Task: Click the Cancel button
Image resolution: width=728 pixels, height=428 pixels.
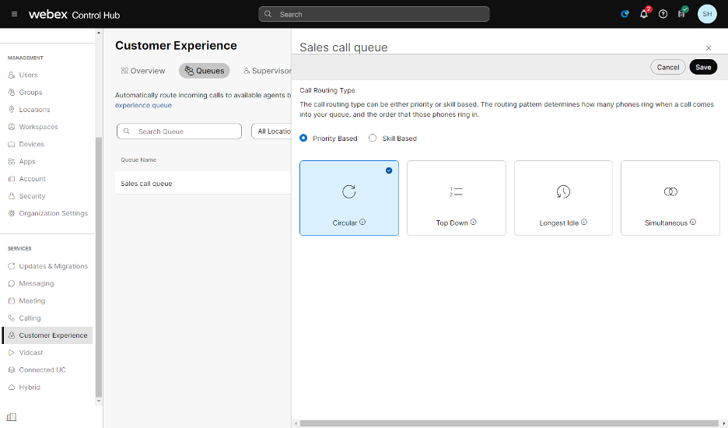Action: point(667,67)
